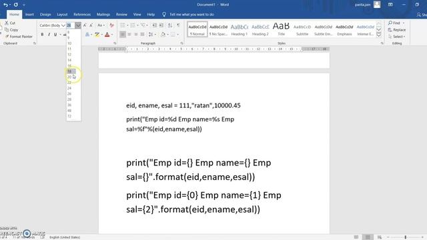This screenshot has height=240, width=427.
Task: Open Ribbon Display Options in title bar
Action: click(390, 5)
